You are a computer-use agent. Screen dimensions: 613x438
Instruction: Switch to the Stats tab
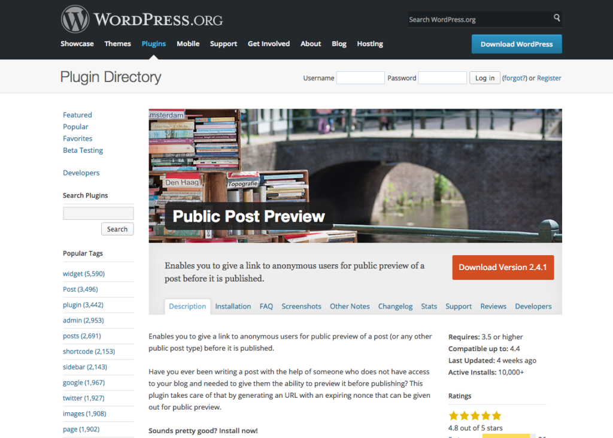pos(429,307)
